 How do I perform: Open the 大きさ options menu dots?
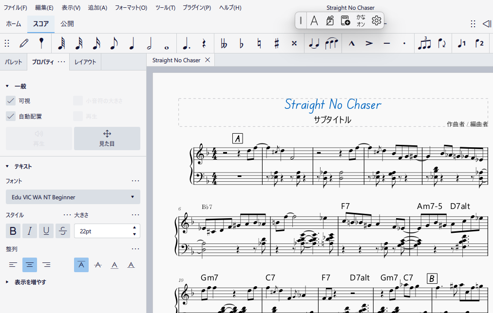135,215
